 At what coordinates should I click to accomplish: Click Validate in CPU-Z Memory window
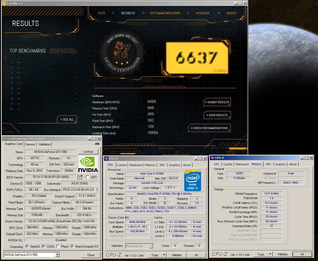pos(283,254)
